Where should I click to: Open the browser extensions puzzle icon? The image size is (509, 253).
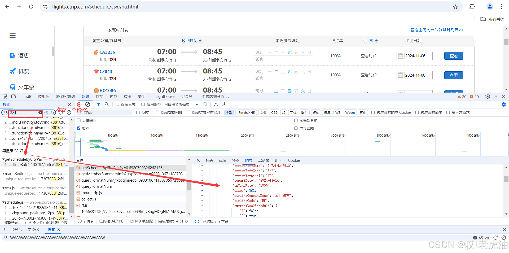point(472,7)
